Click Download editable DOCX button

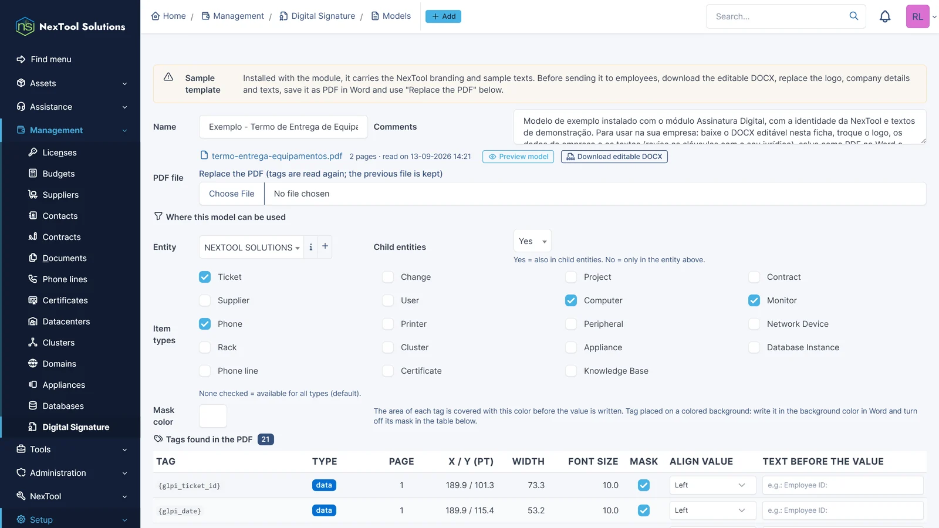[x=614, y=157]
